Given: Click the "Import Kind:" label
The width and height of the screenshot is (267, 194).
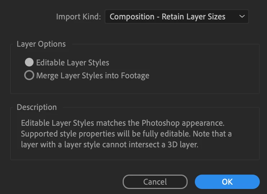Looking at the screenshot, I should pos(78,17).
